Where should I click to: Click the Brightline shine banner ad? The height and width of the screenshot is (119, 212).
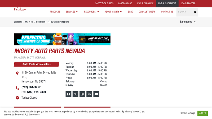point(62,39)
